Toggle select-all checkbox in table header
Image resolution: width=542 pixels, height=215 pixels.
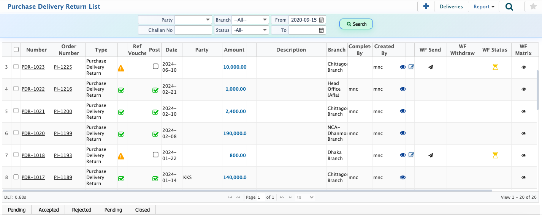(16, 49)
